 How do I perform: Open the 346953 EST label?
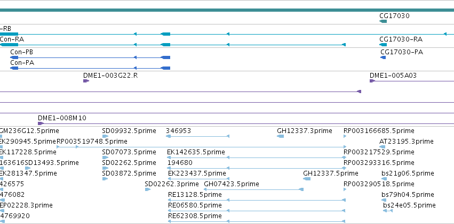coord(178,131)
